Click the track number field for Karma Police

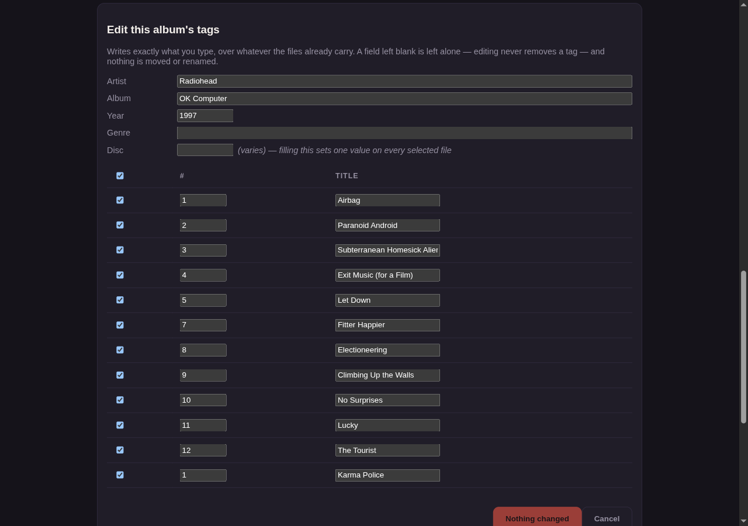[203, 475]
